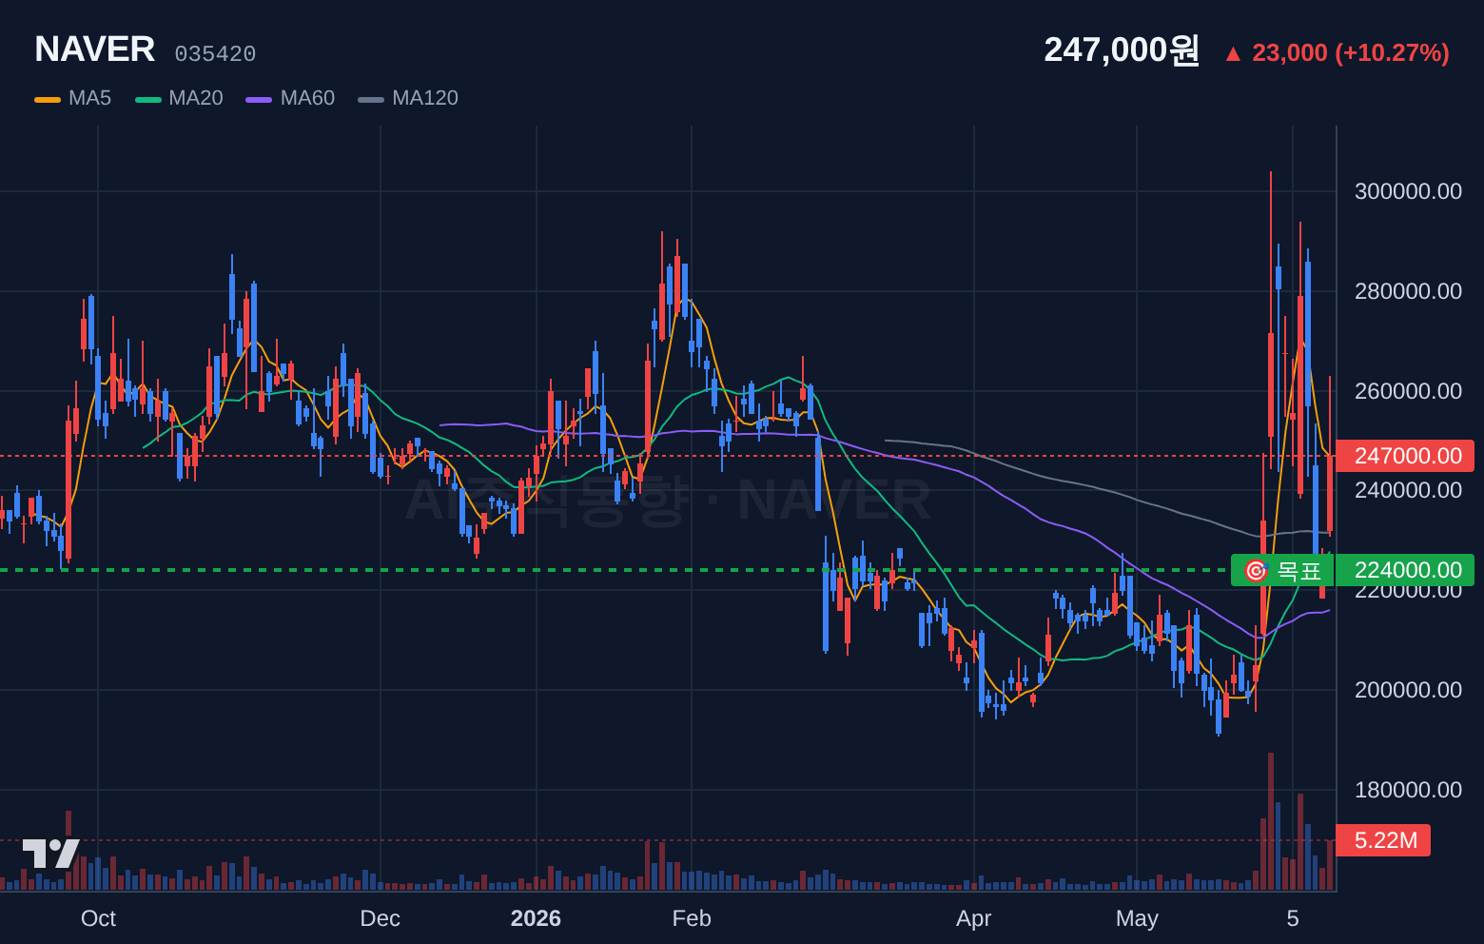Click the NAVER stock title
1484x944 pixels.
point(95,49)
